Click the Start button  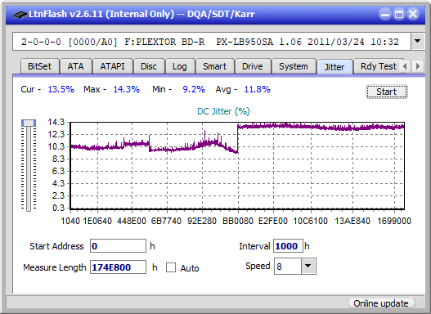coord(387,92)
